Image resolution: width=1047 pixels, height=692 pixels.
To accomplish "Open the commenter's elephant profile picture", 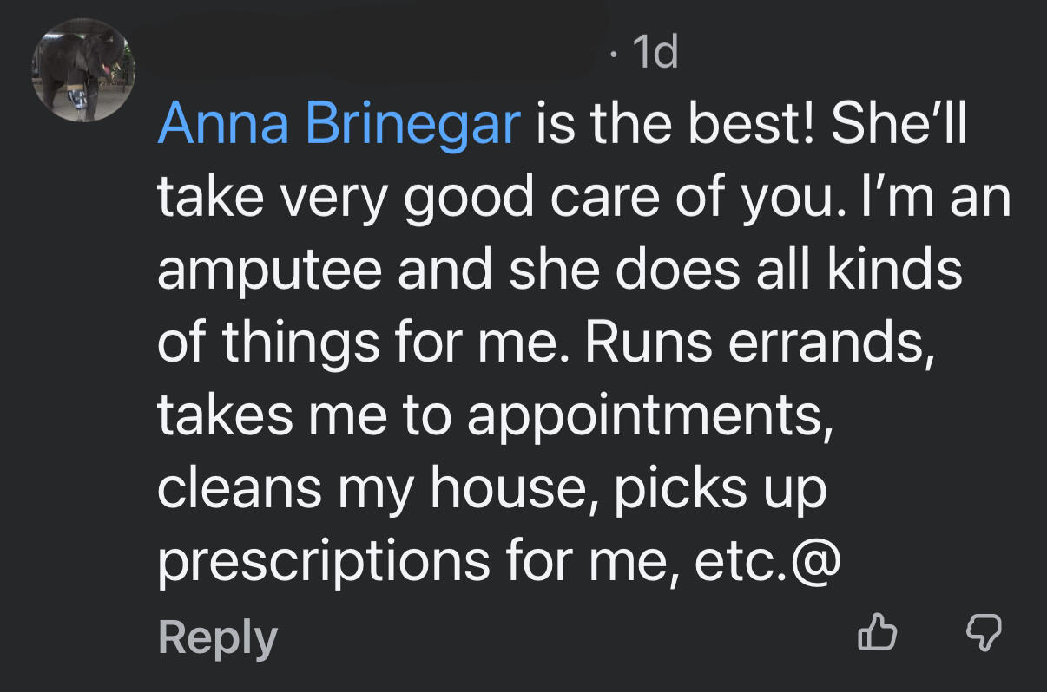I will click(83, 69).
